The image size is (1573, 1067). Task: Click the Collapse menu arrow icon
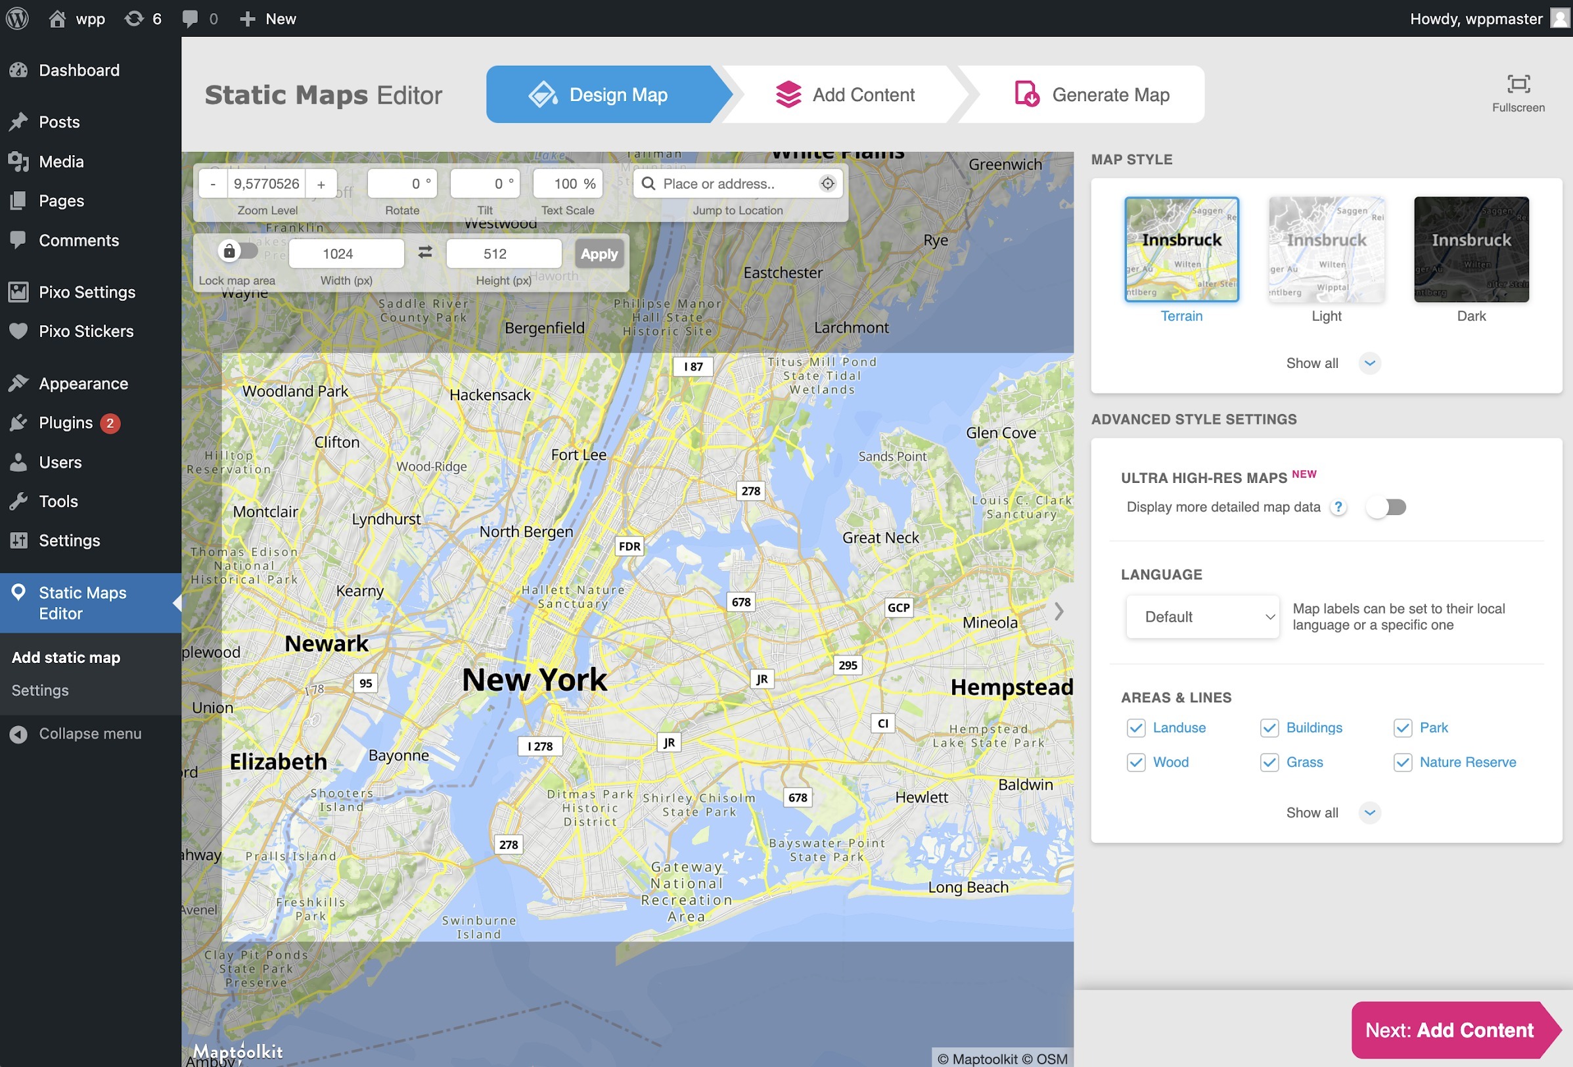tap(19, 733)
